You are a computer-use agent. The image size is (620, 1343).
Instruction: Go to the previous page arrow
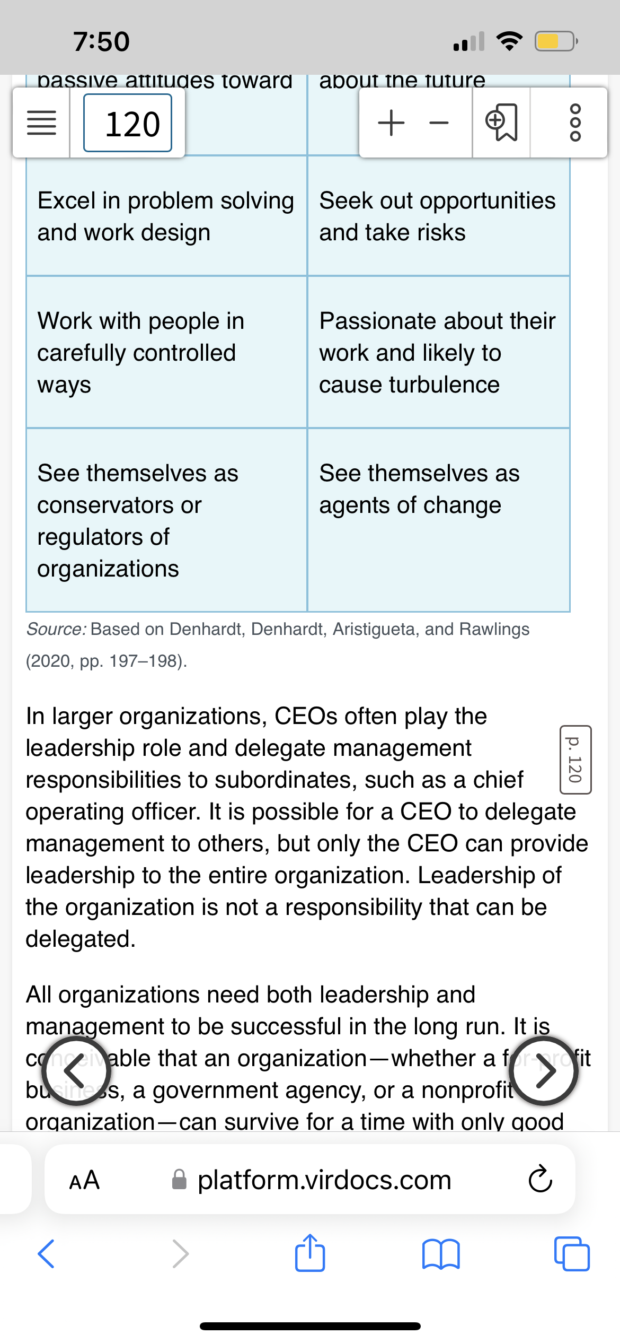coord(77,1070)
